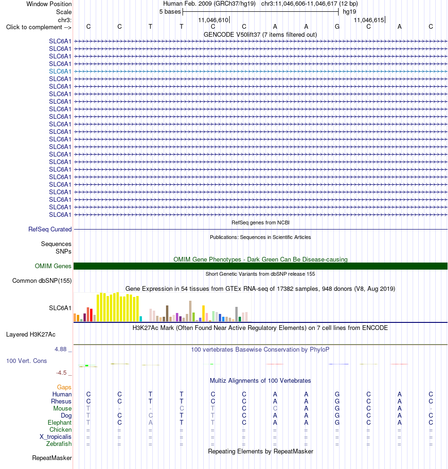Image resolution: width=448 pixels, height=469 pixels.
Task: Click base G in the Elephant alignment row
Action: point(337,422)
